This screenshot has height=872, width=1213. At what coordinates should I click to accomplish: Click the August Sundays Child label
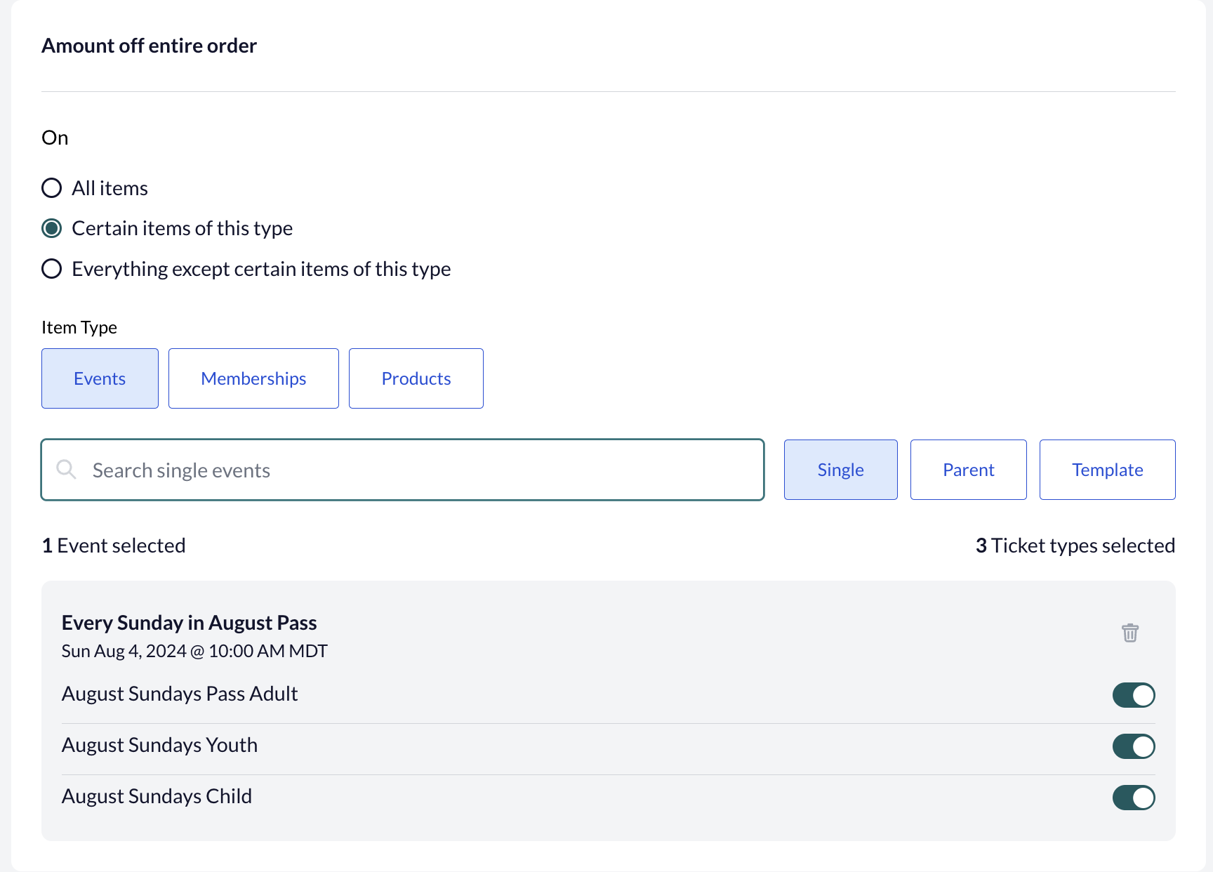157,796
